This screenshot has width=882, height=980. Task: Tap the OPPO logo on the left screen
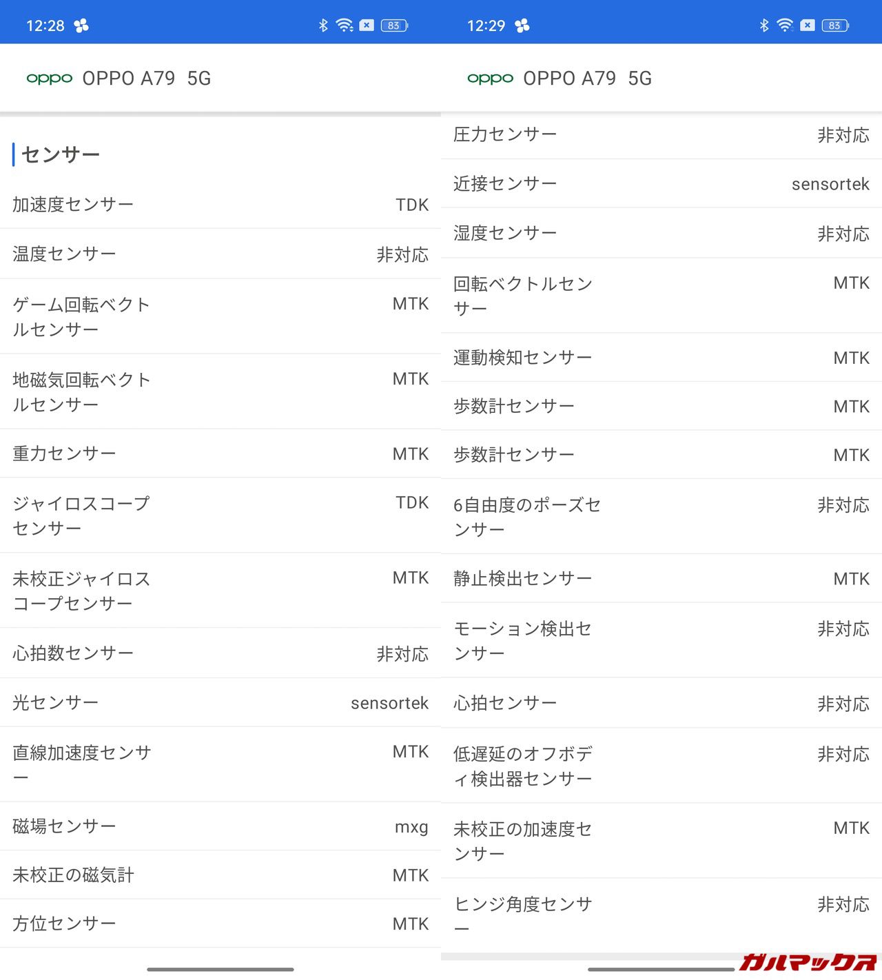[x=49, y=79]
